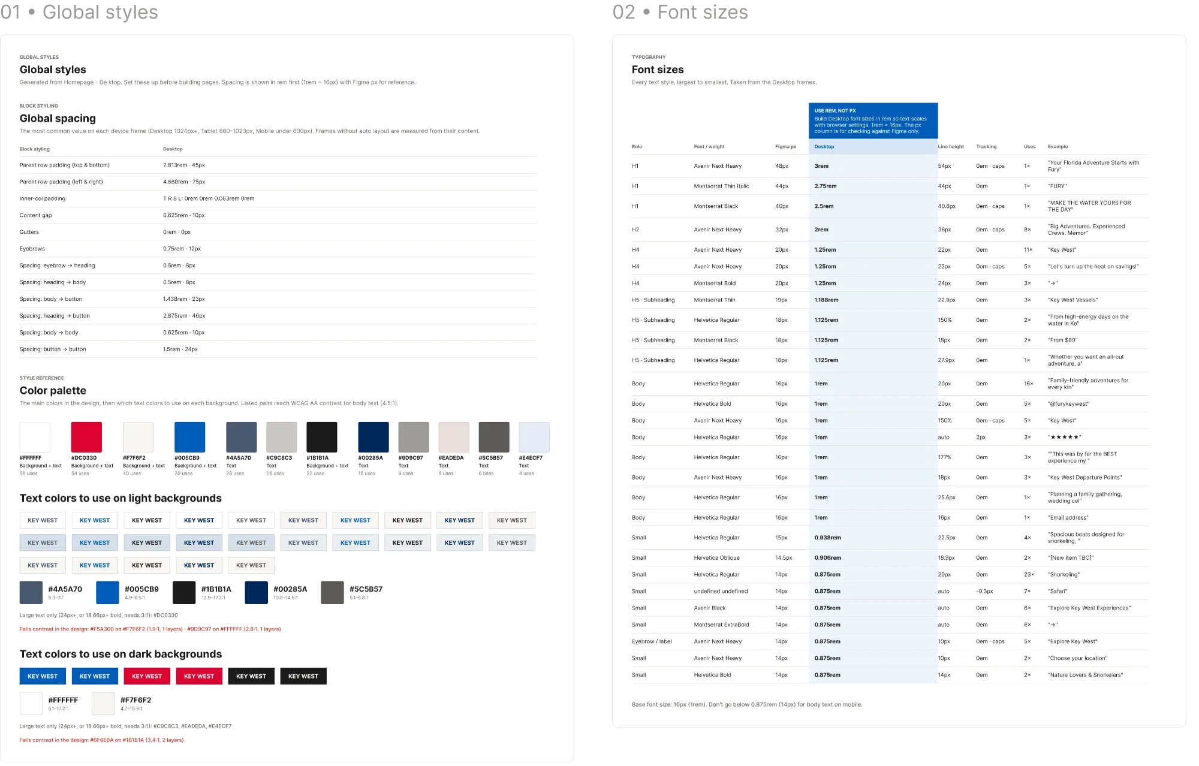This screenshot has width=1199, height=766.
Task: Click the gray #C9C8C3 palette swatch
Action: pyautogui.click(x=282, y=437)
